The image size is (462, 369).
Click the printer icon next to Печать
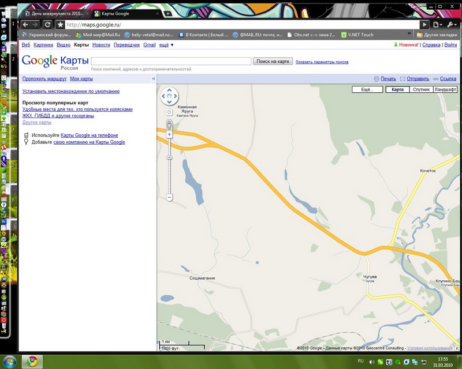pos(376,79)
